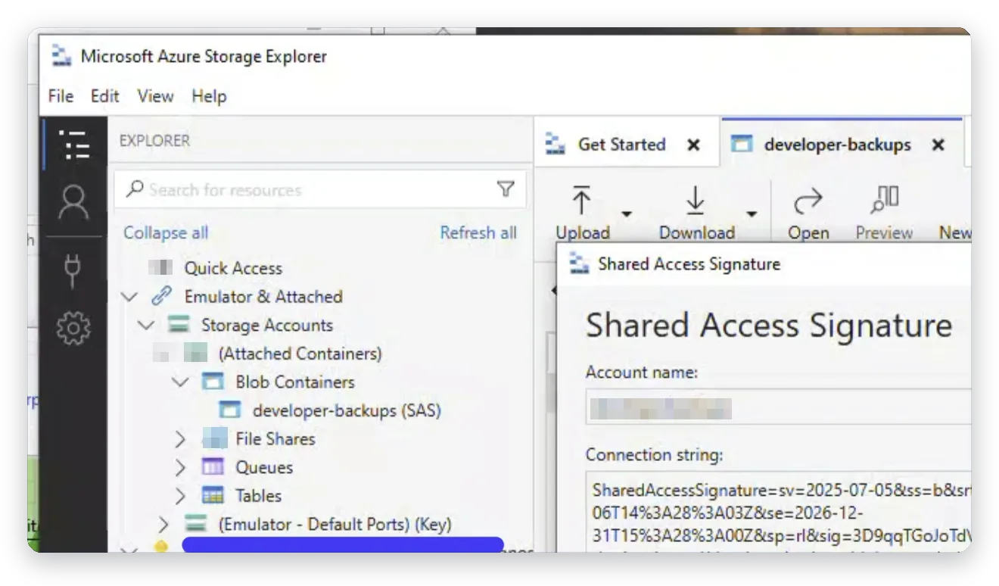Click the Download arrow icon
The image size is (999, 586).
pos(695,201)
